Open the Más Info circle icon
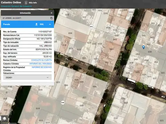Image resolution: width=166 pixels, height=124 pixels. point(26,2)
